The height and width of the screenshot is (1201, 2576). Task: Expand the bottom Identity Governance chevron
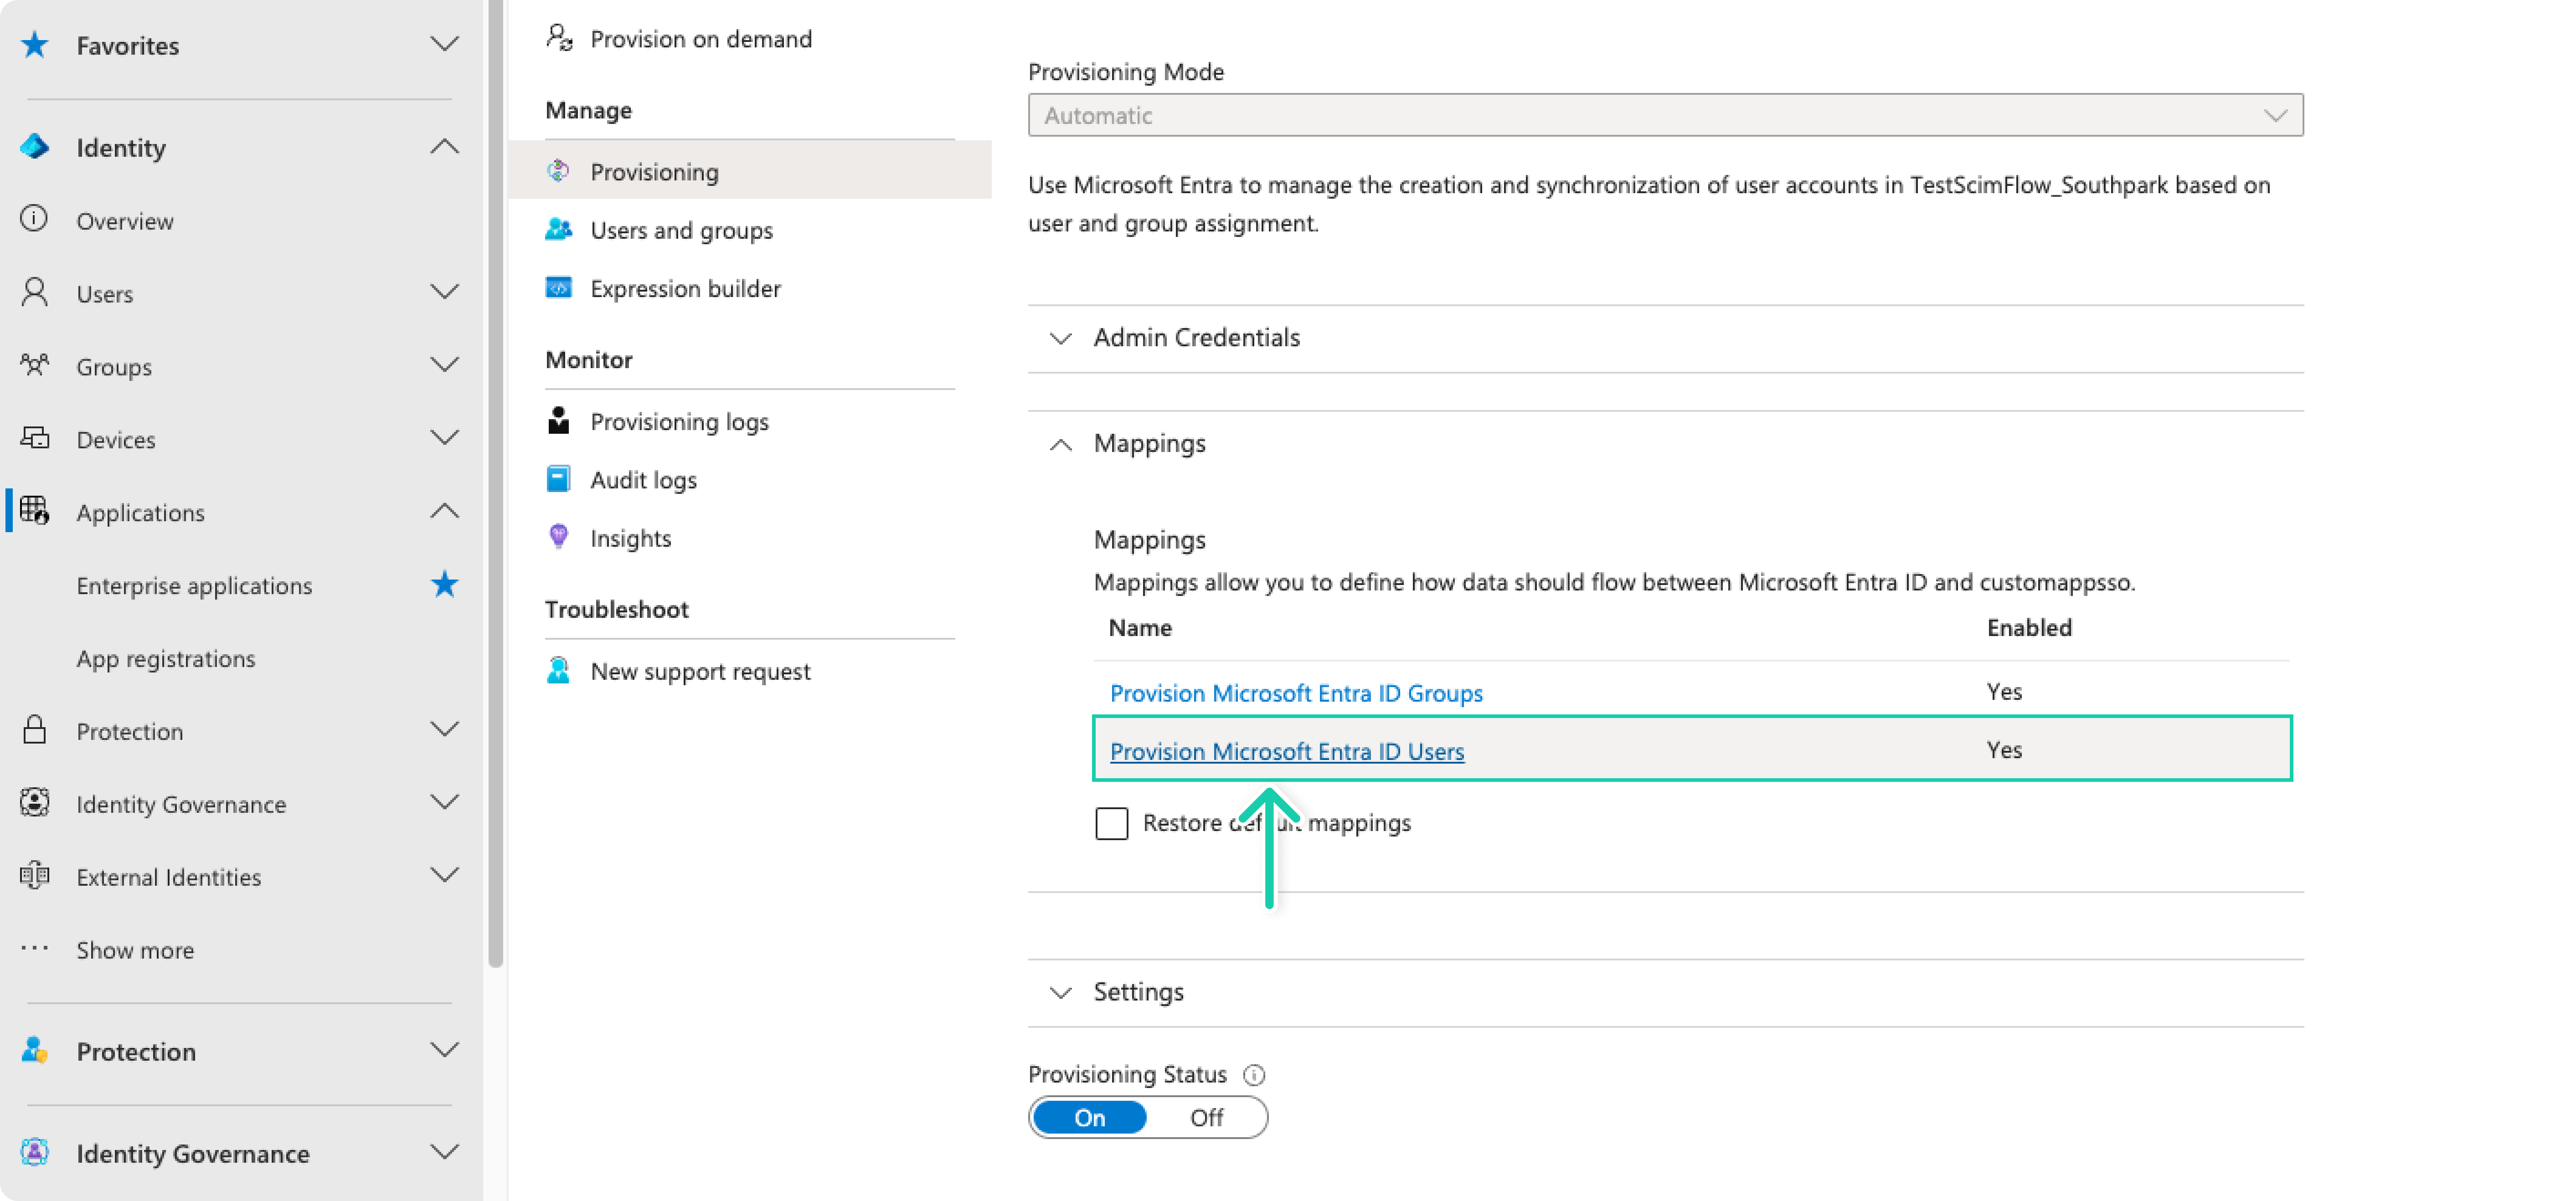(445, 1152)
